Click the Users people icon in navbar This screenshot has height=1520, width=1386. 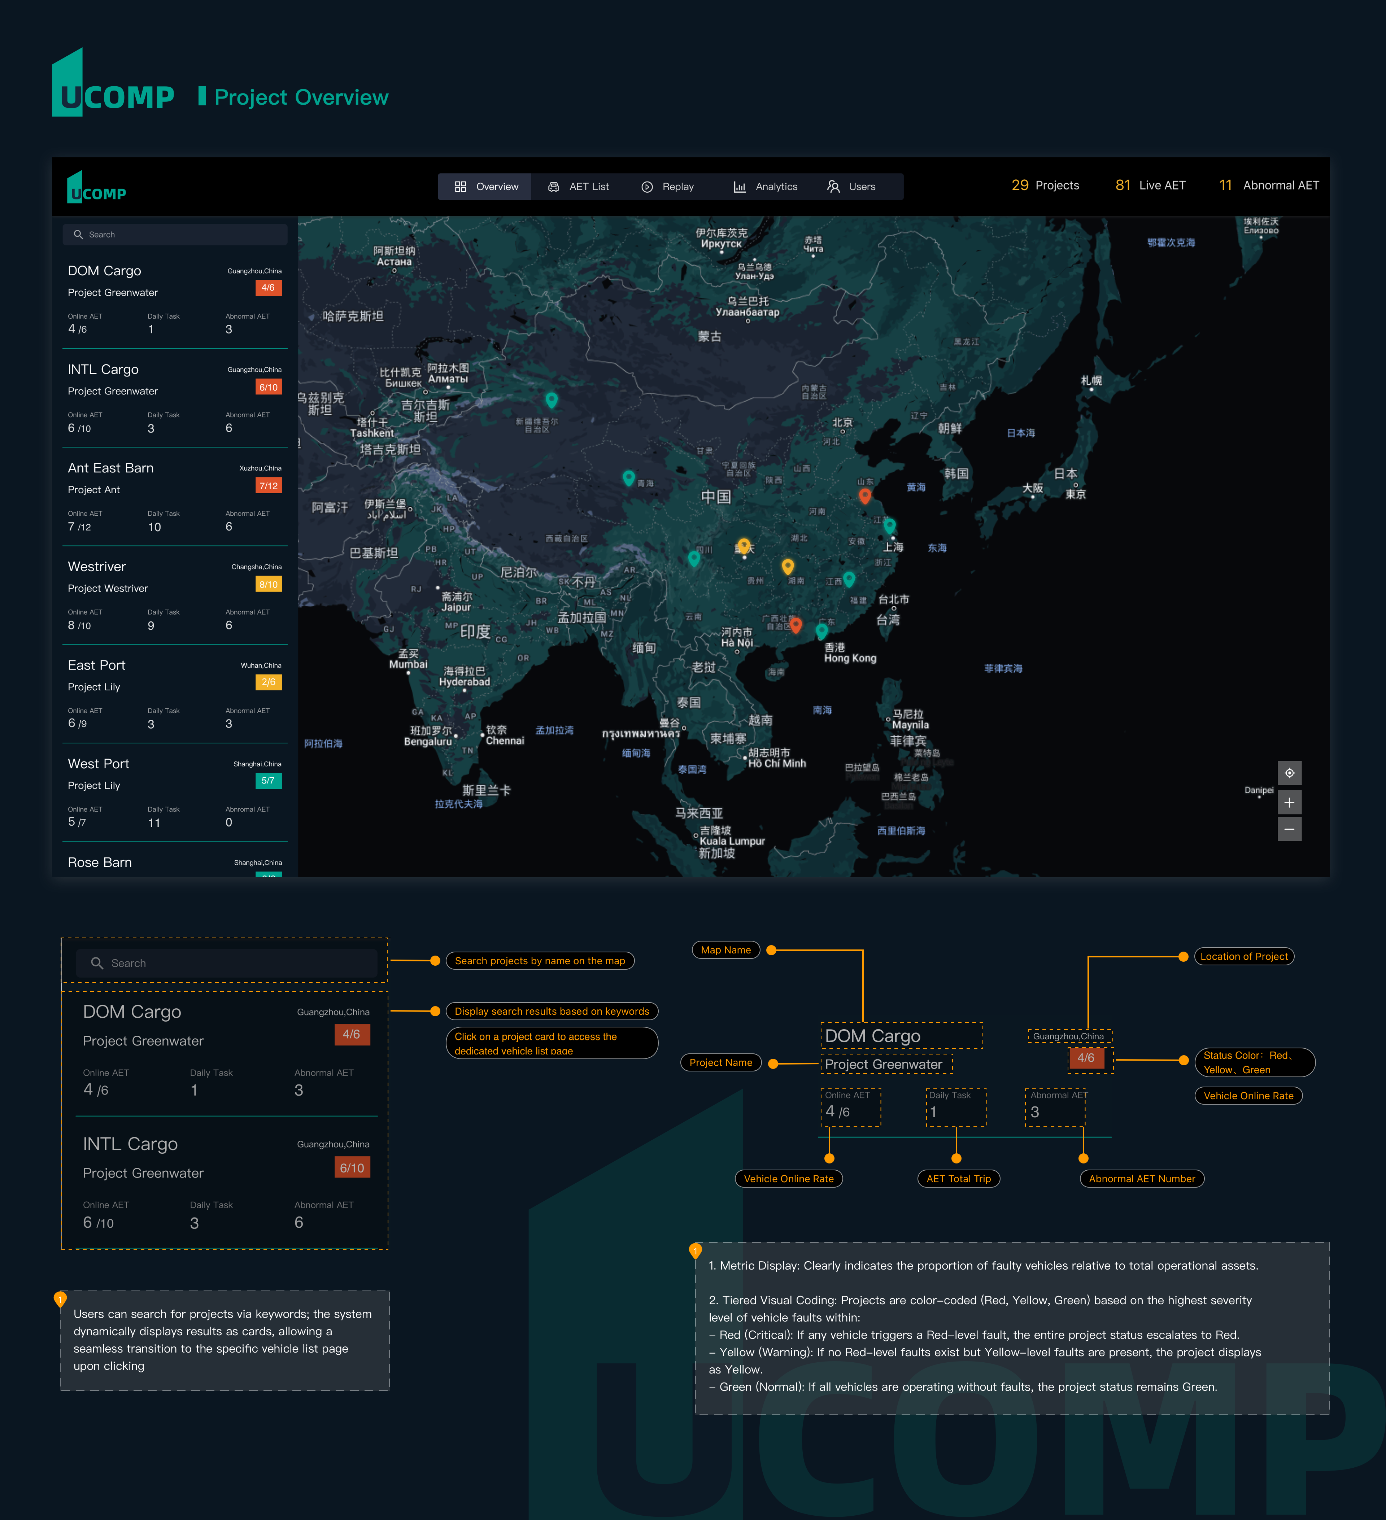834,186
